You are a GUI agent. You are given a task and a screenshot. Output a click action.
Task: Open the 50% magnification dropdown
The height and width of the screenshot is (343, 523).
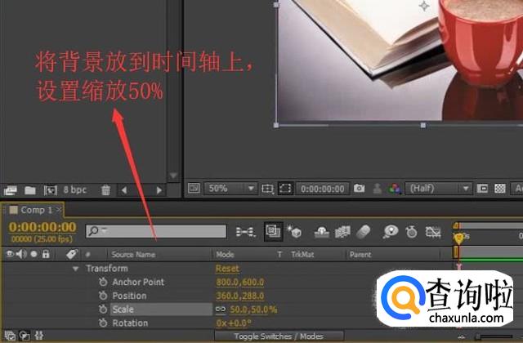(230, 189)
